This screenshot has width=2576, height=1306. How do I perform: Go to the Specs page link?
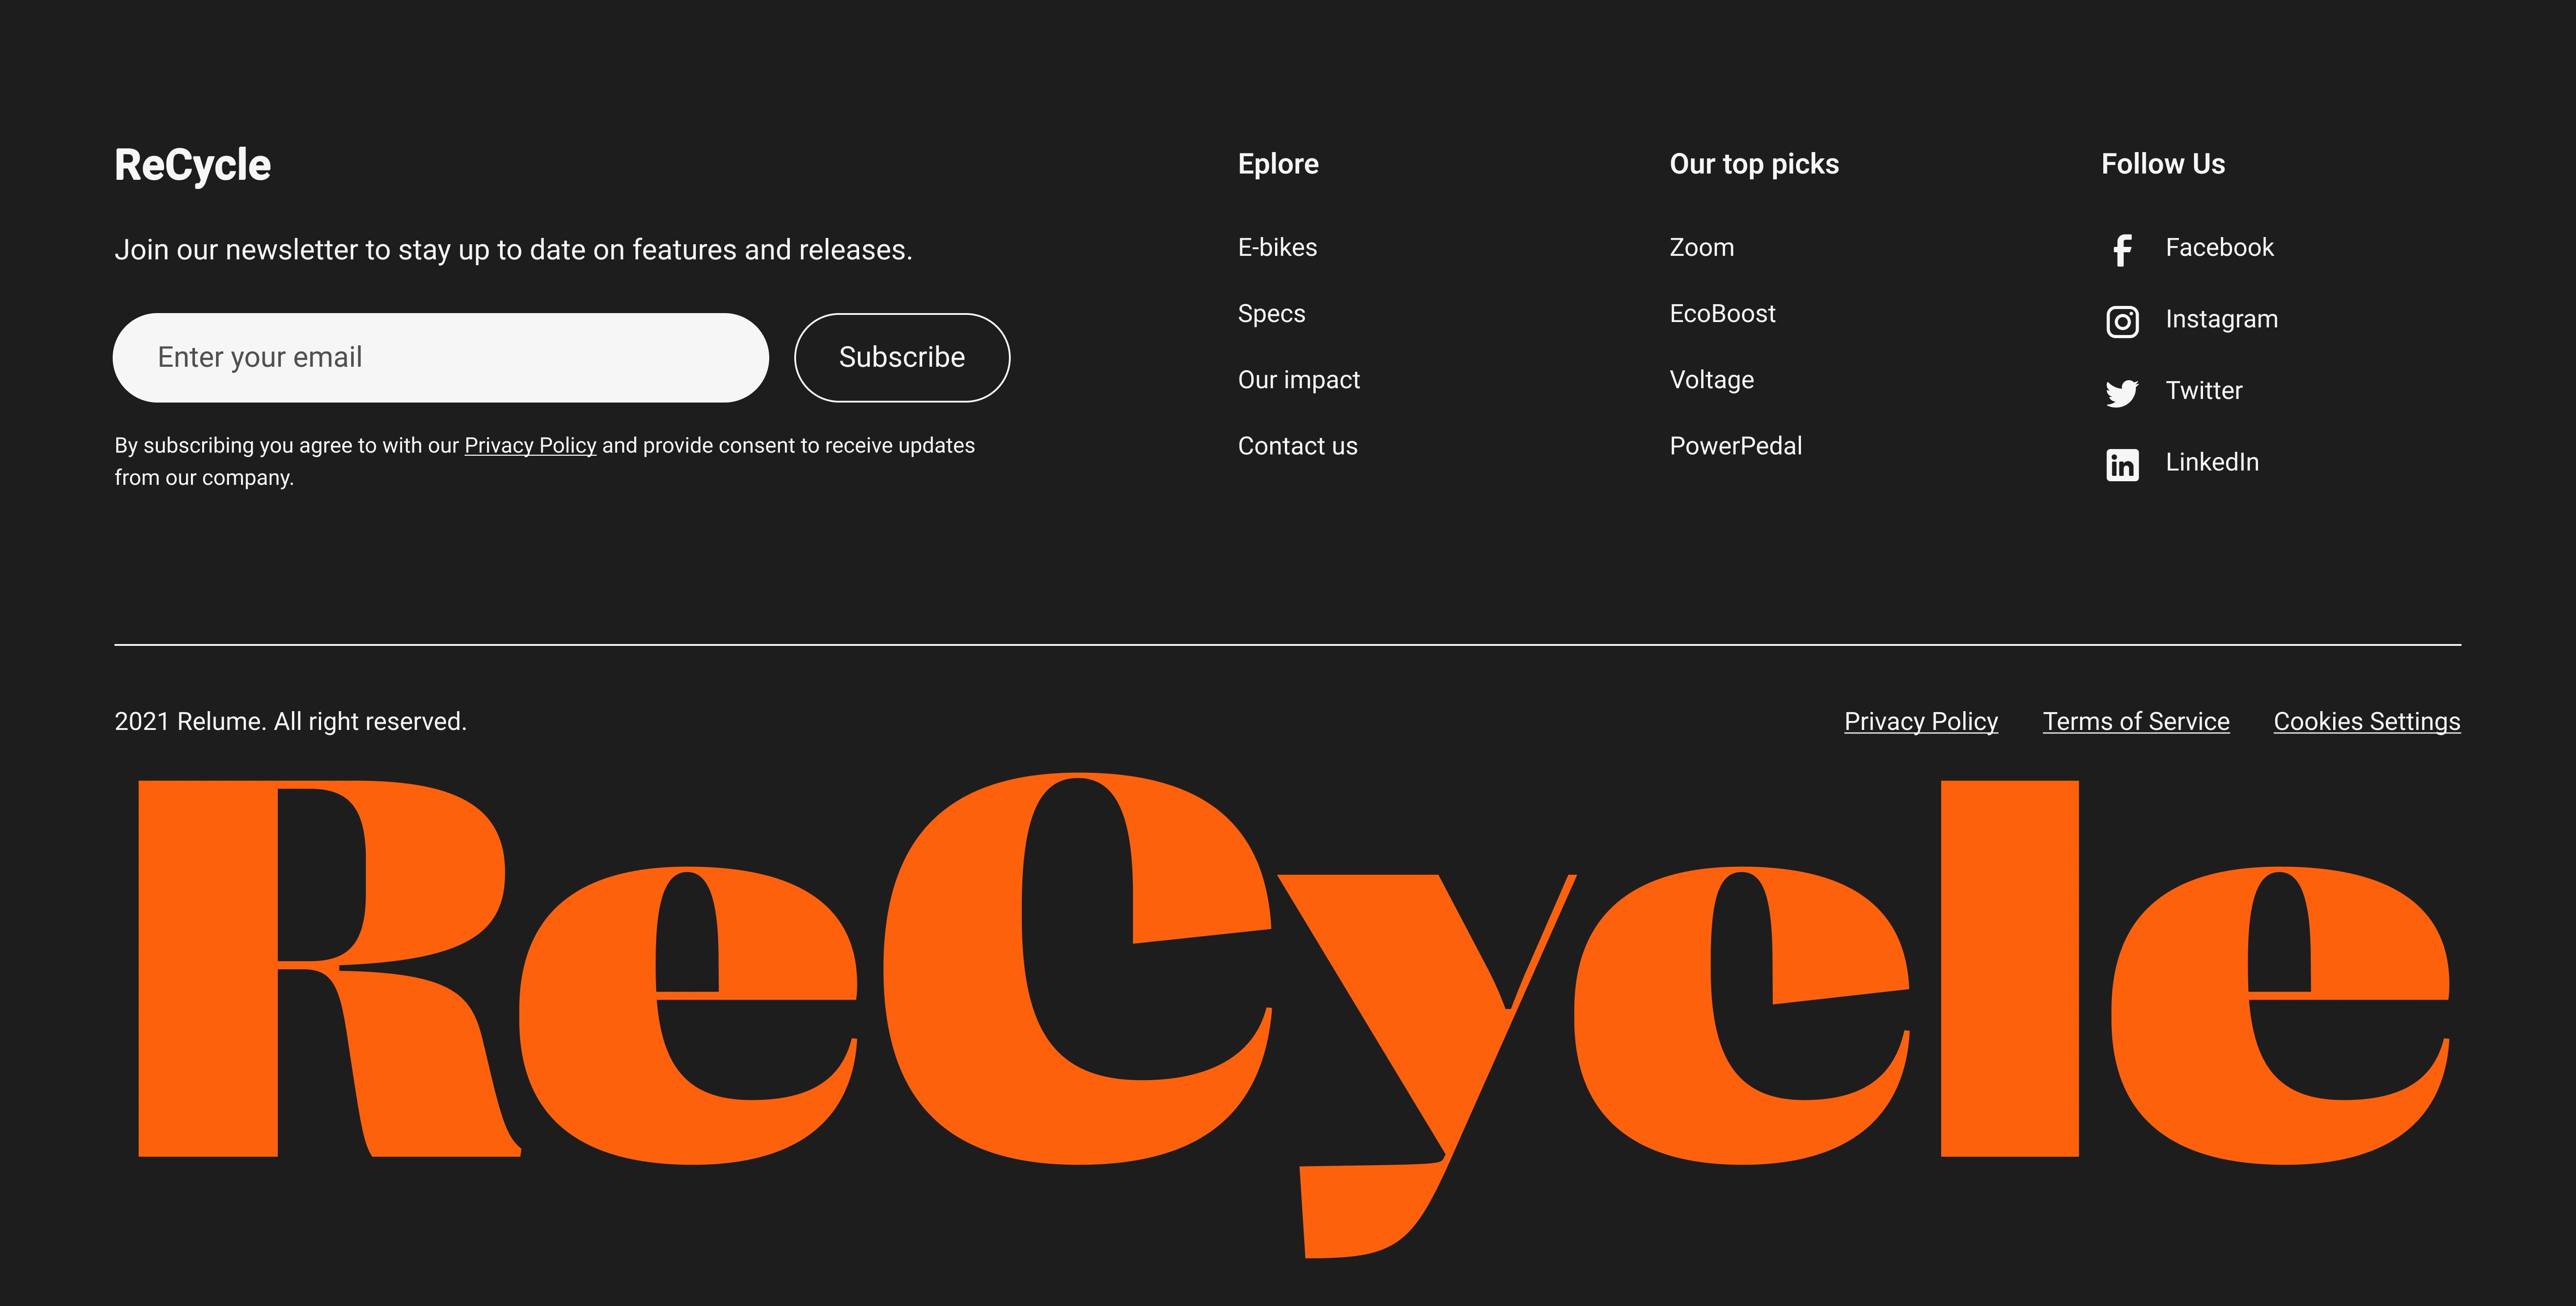click(x=1271, y=314)
